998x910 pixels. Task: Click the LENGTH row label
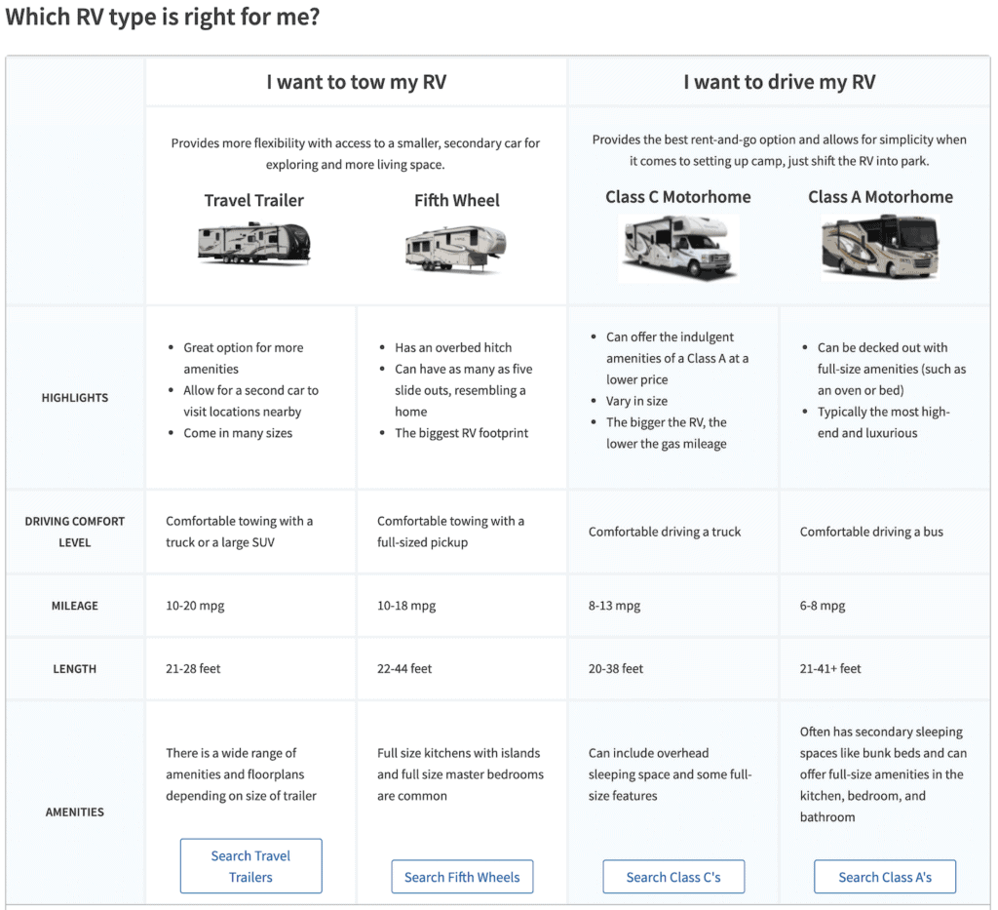point(75,669)
